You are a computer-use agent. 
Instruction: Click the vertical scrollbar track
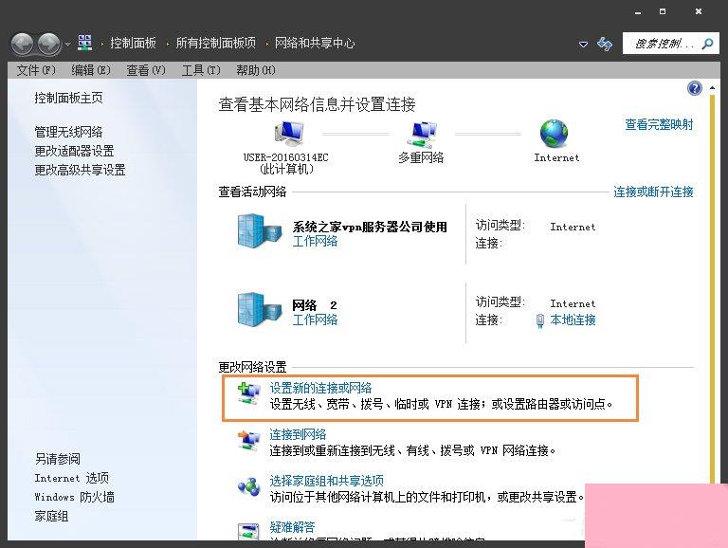click(x=713, y=288)
